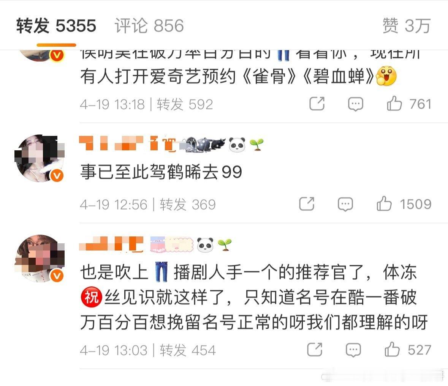The width and height of the screenshot is (448, 386).
Task: Open the avatar of the 12:56 commenter
Action: point(40,158)
